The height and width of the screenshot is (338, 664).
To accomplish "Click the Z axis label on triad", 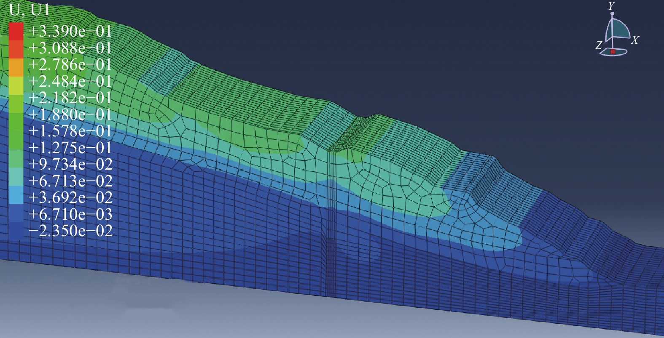I will 599,45.
